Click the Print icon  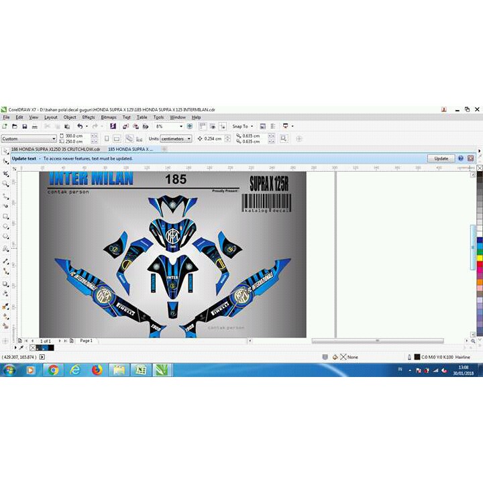point(35,126)
